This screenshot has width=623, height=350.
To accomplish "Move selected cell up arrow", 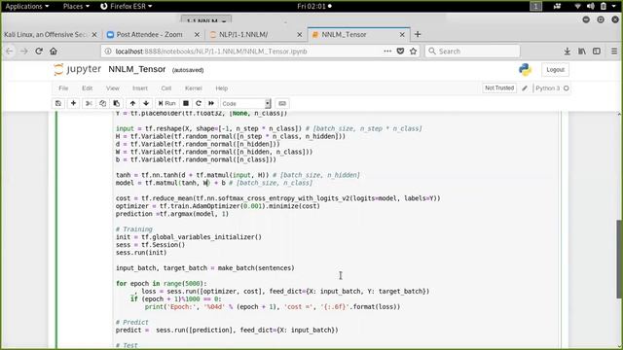I will (132, 104).
